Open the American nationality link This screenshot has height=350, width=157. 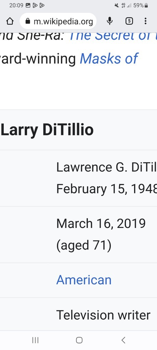coord(84,280)
